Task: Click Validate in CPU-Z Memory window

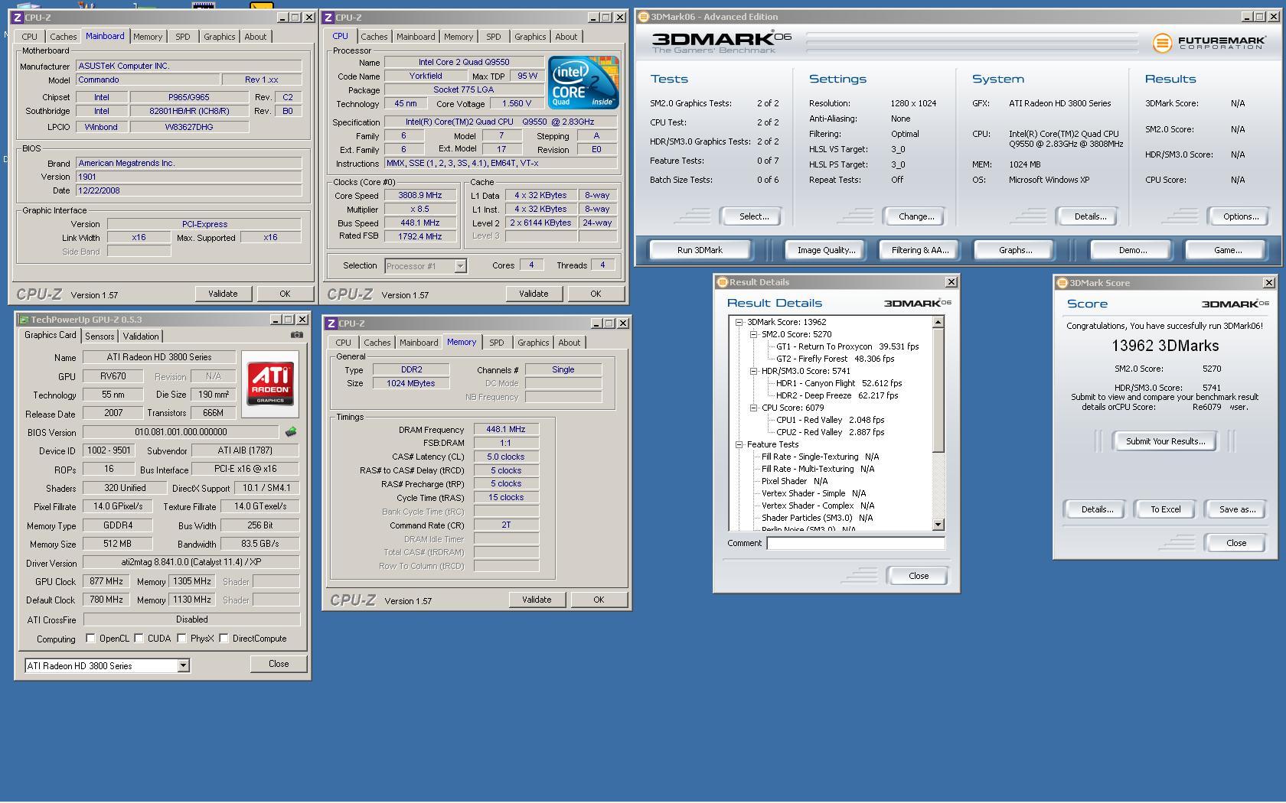Action: point(537,600)
